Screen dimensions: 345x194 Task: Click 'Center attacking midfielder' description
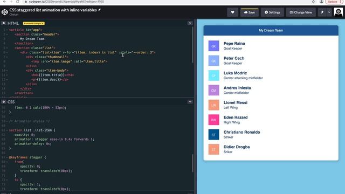(x=243, y=78)
